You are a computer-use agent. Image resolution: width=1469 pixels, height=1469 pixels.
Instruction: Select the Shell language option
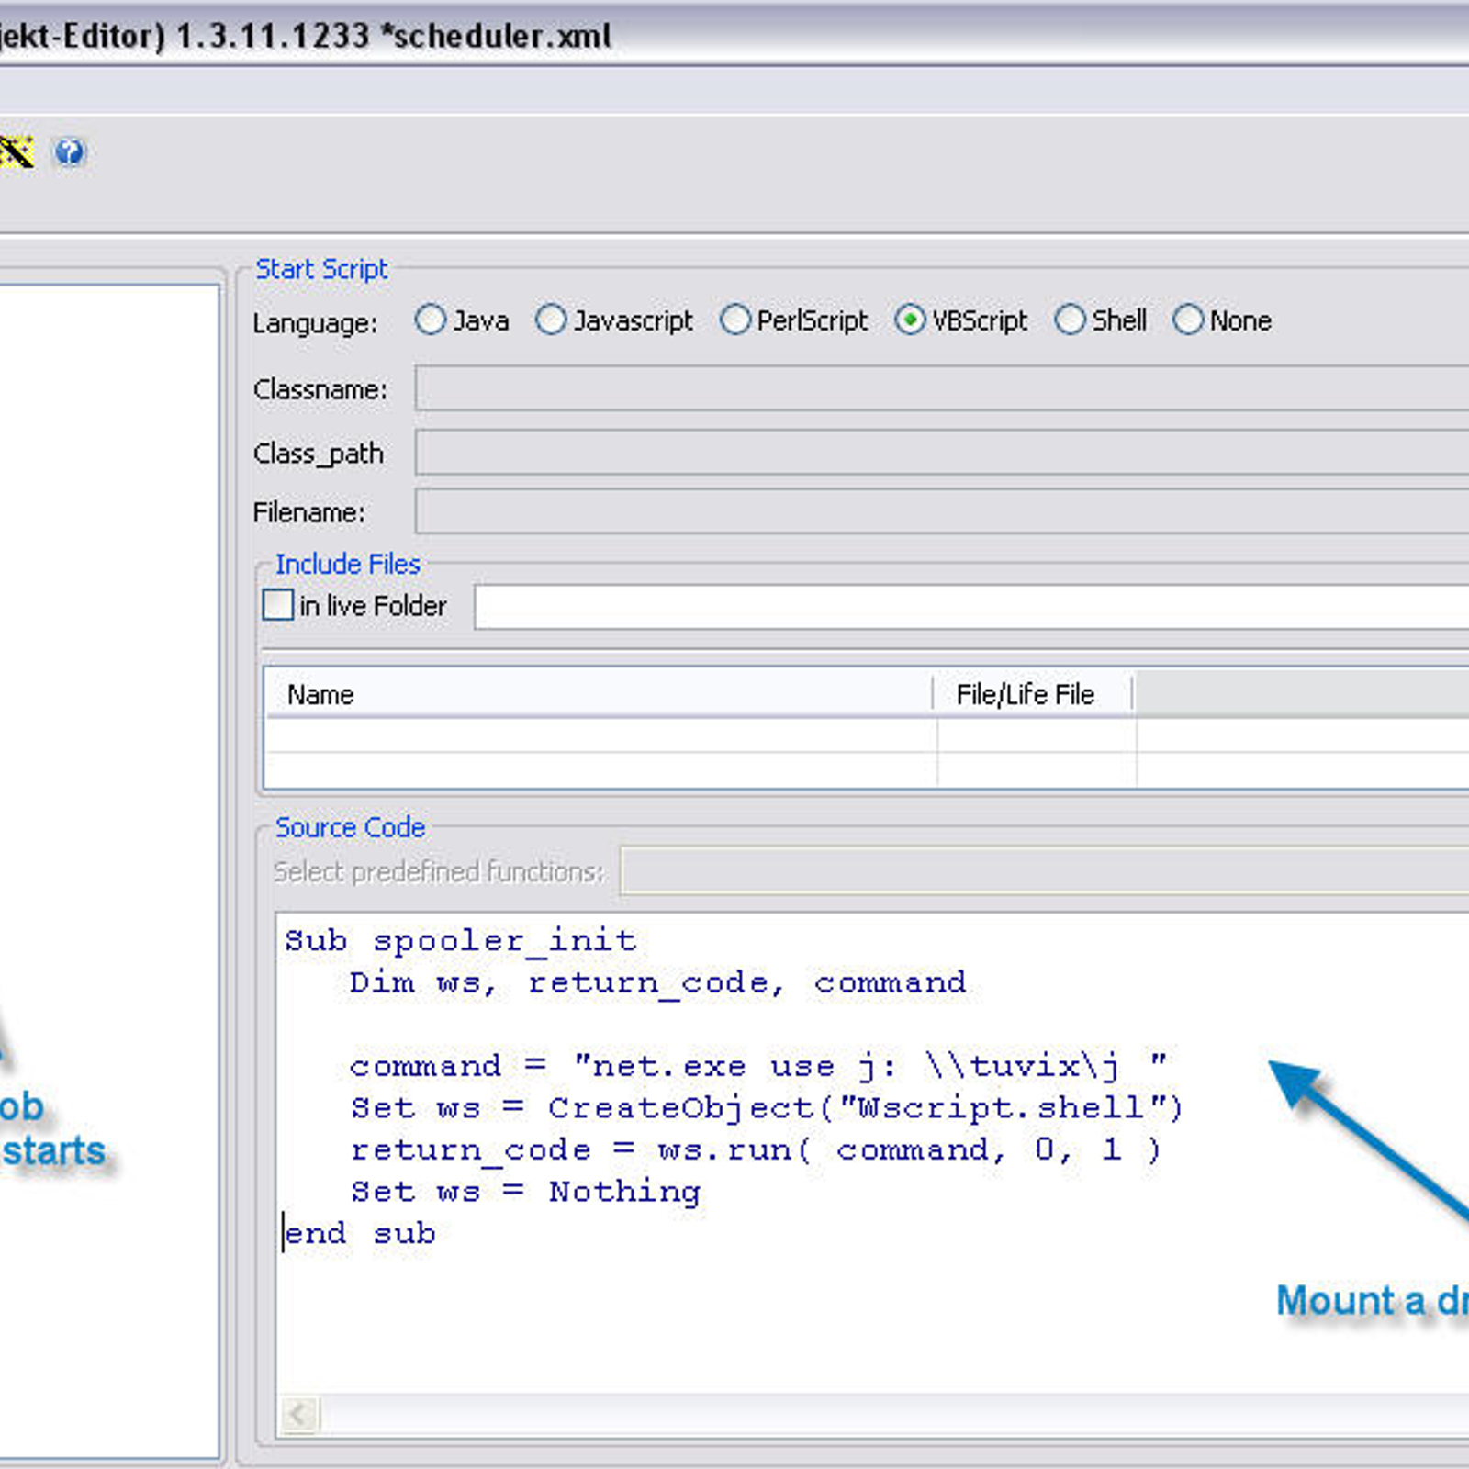tap(1071, 320)
